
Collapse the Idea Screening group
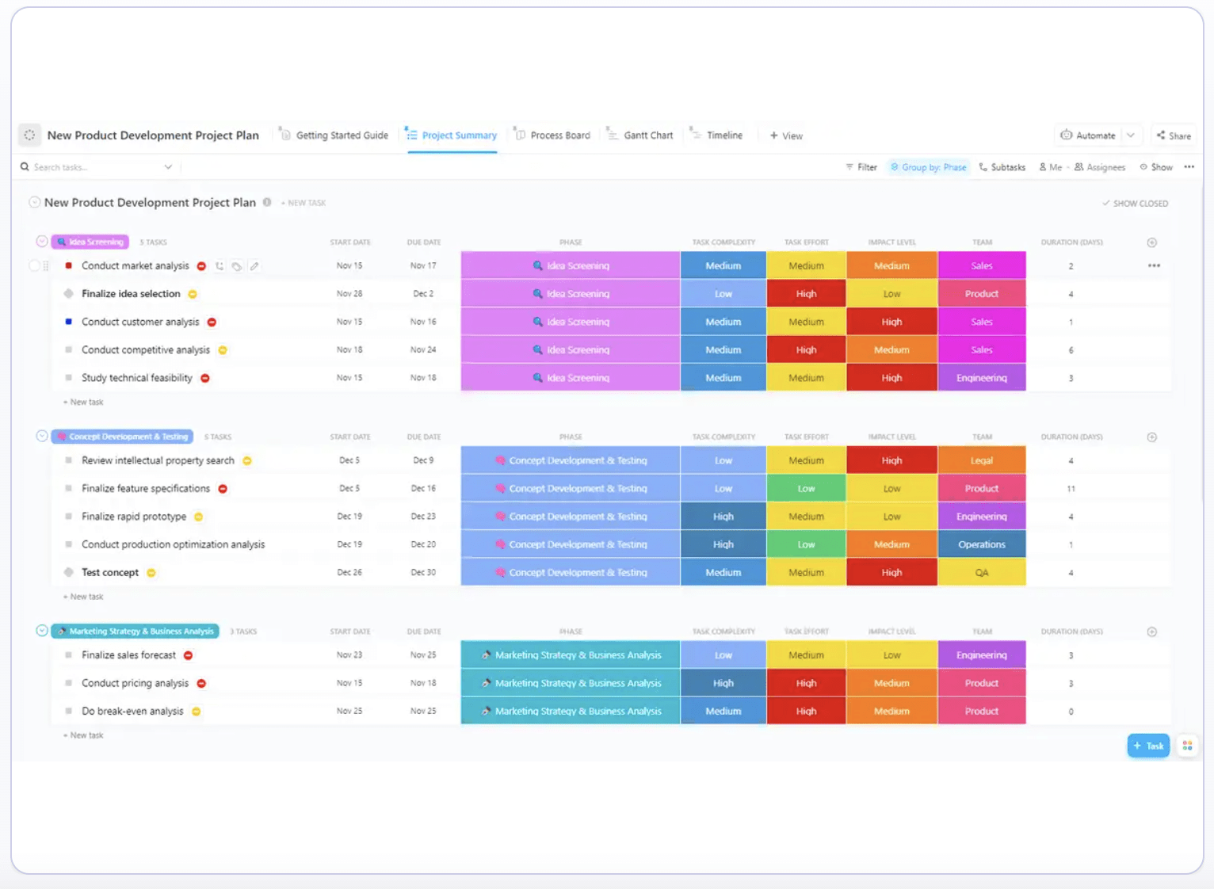[x=42, y=241]
